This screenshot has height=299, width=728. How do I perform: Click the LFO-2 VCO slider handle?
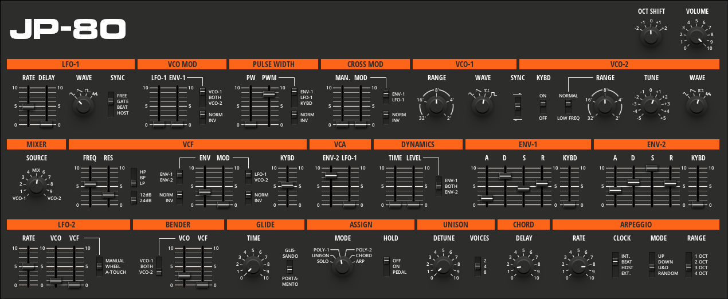[56, 281]
